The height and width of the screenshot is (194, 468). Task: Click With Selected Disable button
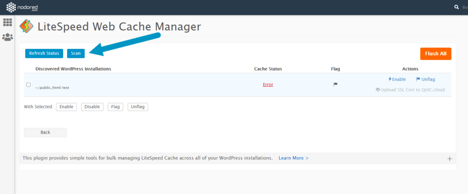pos(92,107)
